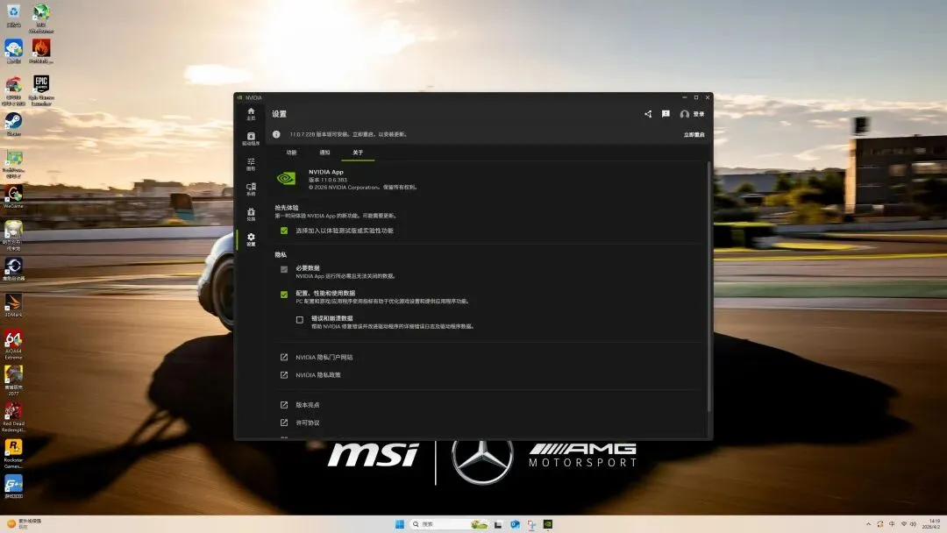Click the taskbar search box

[449, 524]
